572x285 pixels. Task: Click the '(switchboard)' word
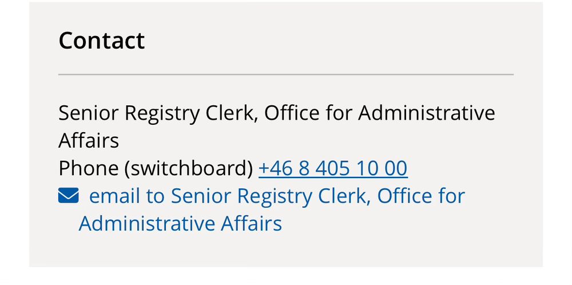(189, 169)
